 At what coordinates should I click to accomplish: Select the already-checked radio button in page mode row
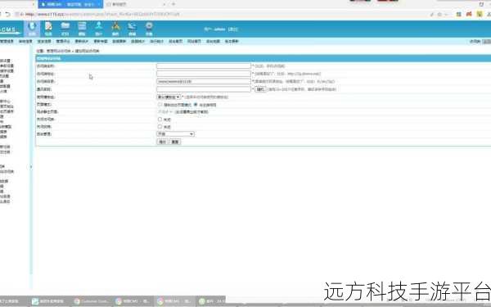coord(196,104)
